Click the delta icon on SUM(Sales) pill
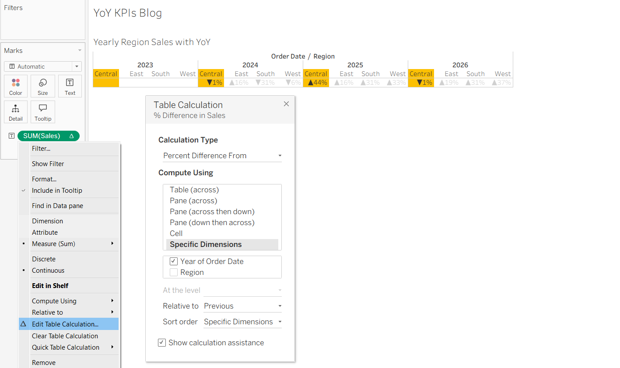The width and height of the screenshot is (620, 368). pos(71,136)
